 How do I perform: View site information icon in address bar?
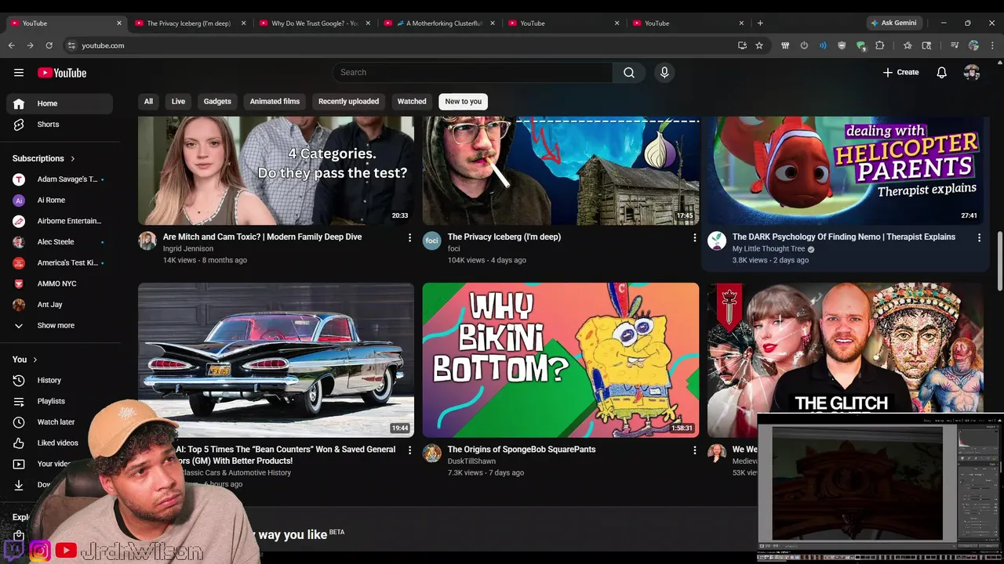click(x=71, y=45)
